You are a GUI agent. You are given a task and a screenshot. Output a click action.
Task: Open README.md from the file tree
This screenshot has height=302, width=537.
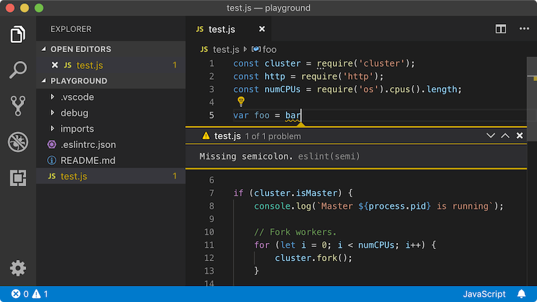tap(87, 161)
